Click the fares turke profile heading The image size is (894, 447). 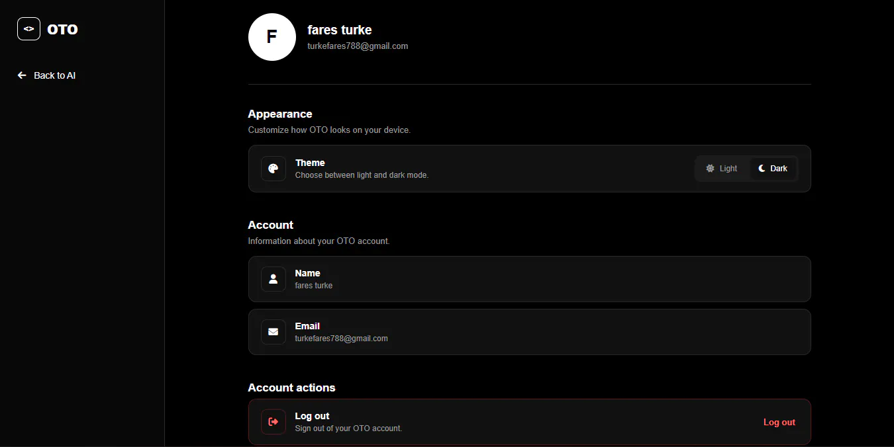tap(340, 30)
